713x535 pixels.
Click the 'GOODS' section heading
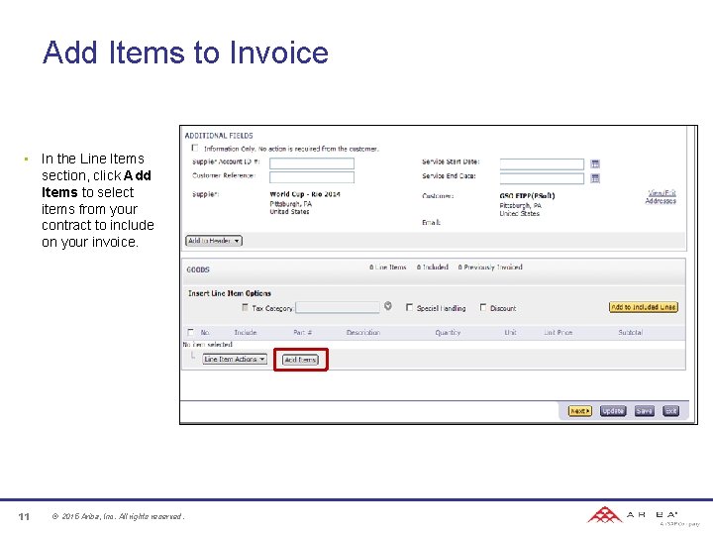click(x=198, y=269)
